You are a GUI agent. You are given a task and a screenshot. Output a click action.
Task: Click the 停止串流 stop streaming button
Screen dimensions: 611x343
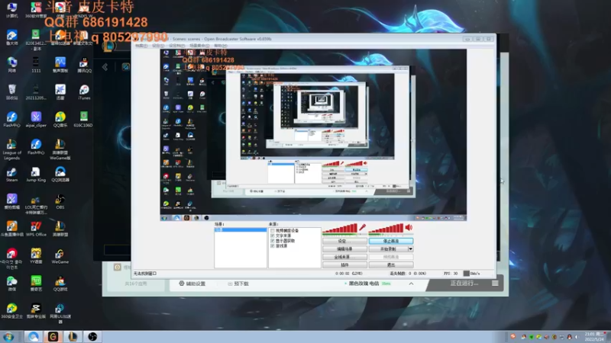pyautogui.click(x=391, y=241)
